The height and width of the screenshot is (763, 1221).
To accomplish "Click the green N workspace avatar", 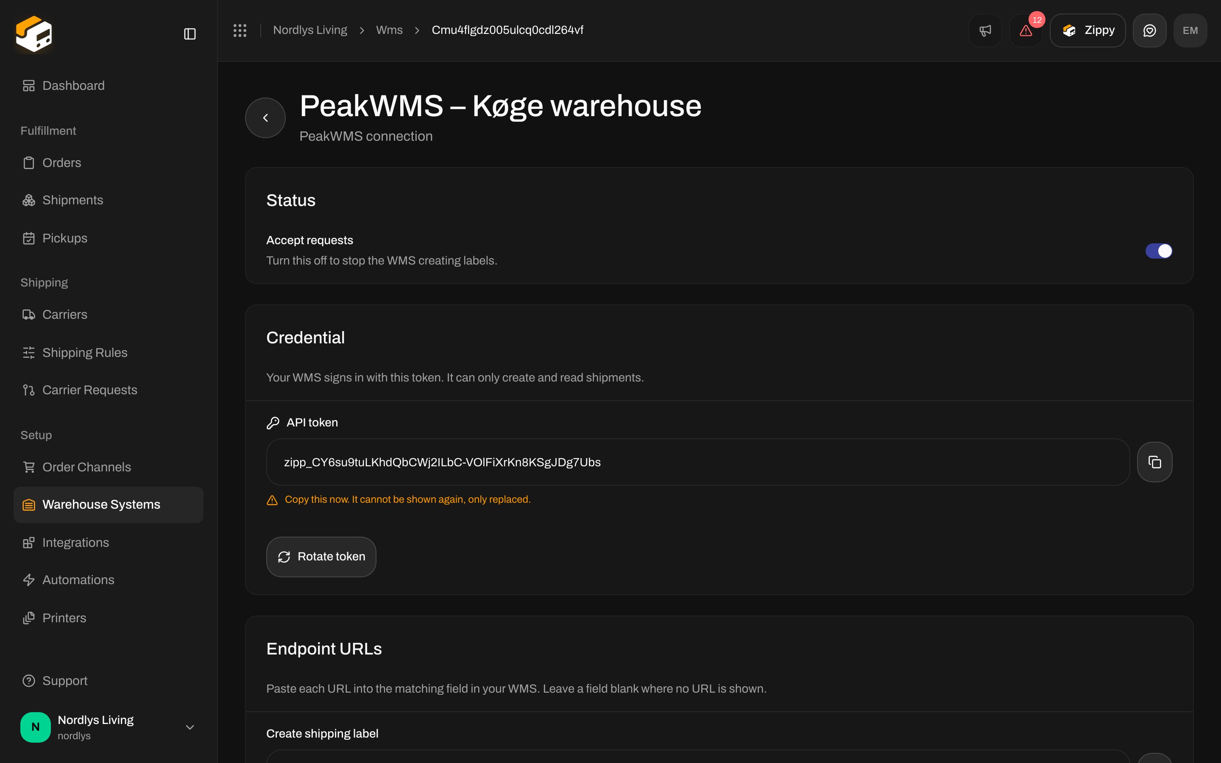I will (35, 727).
